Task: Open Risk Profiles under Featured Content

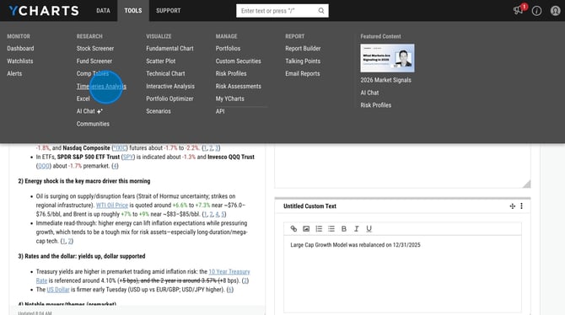Action: (x=376, y=105)
